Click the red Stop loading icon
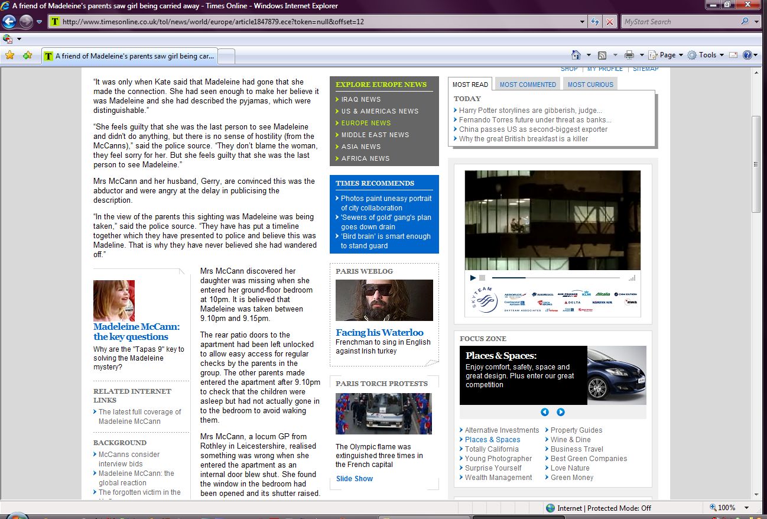 610,22
